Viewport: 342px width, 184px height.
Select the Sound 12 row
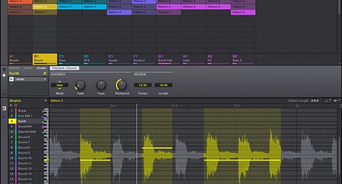click(x=26, y=168)
